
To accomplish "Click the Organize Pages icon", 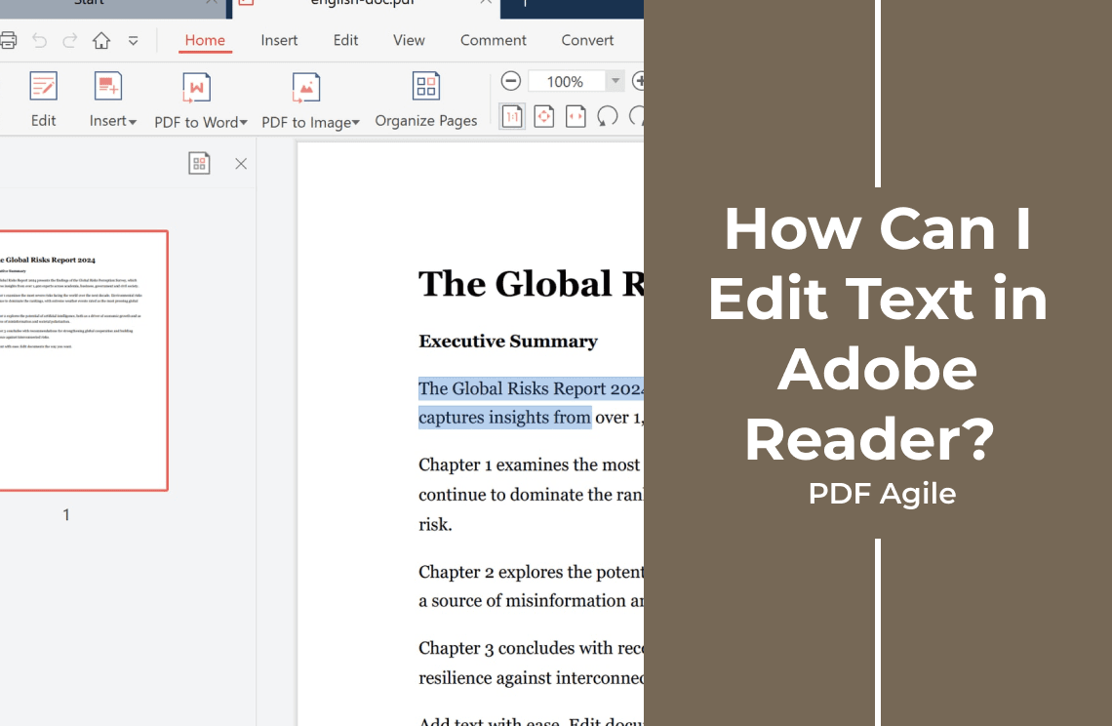I will click(x=425, y=100).
